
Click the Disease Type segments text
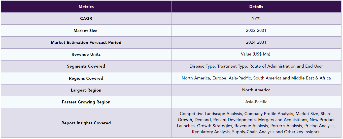tap(256, 66)
